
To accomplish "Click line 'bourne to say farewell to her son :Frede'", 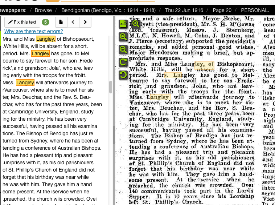I will (48, 61).
